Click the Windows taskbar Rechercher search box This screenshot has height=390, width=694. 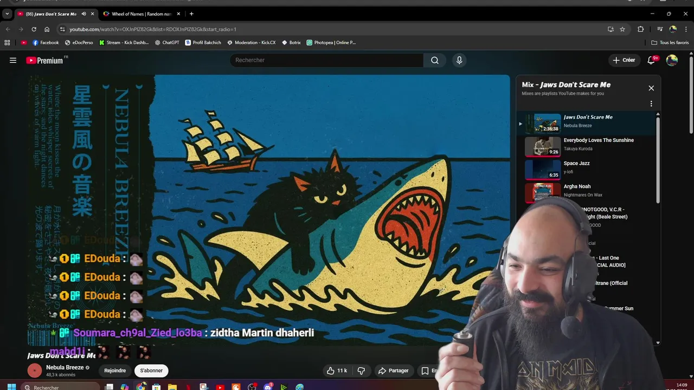point(61,387)
